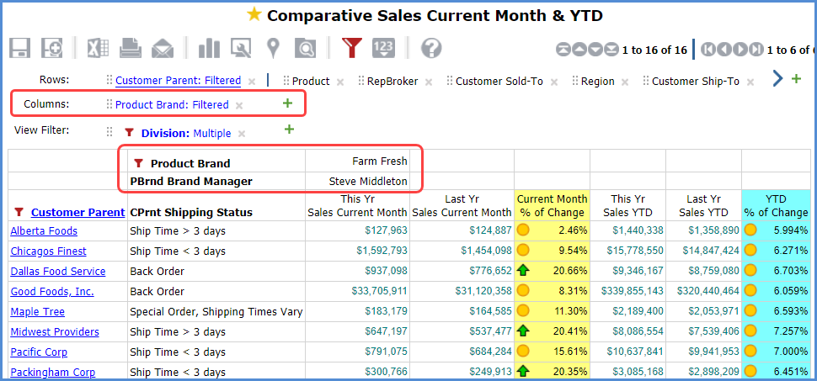Export the report to Excel
Image resolution: width=817 pixels, height=381 pixels.
tap(97, 48)
